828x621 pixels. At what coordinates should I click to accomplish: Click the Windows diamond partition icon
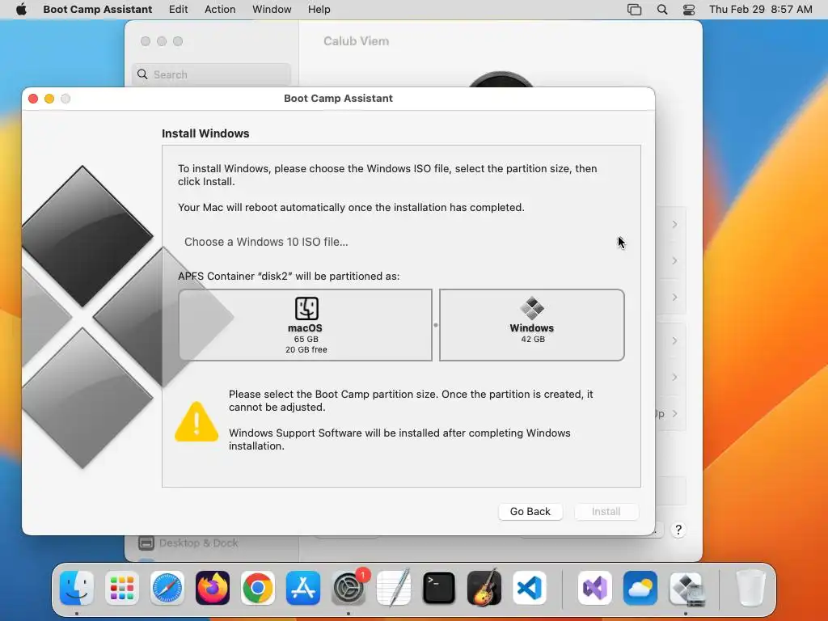pos(532,308)
